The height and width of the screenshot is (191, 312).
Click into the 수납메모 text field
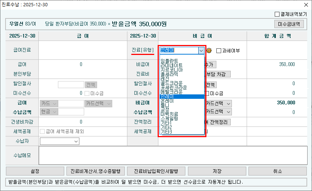173,155
